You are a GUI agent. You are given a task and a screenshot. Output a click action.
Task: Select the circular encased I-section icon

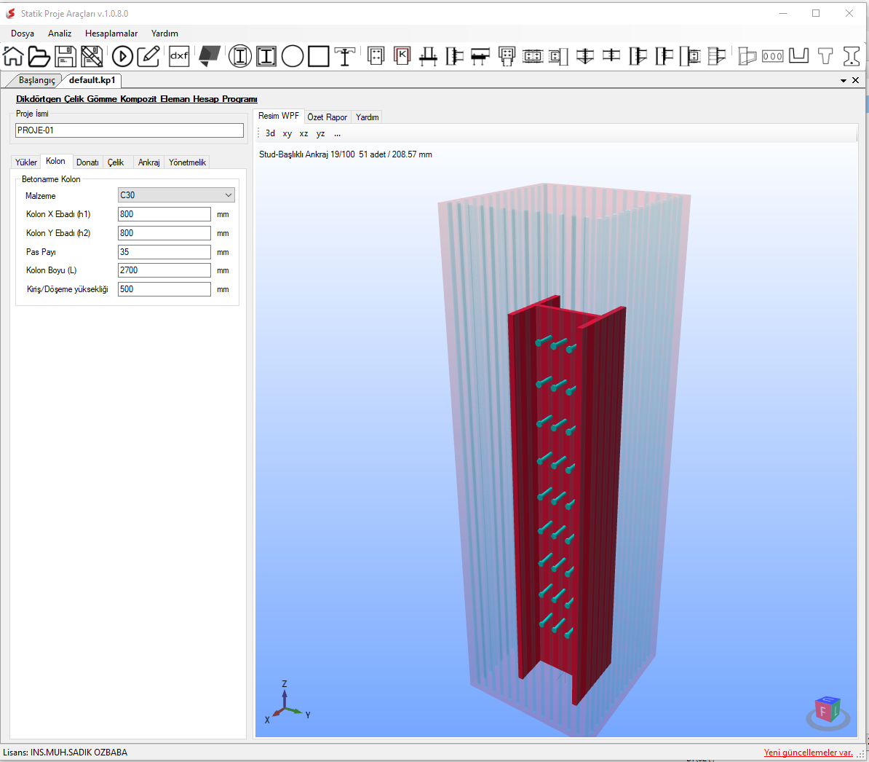coord(240,56)
